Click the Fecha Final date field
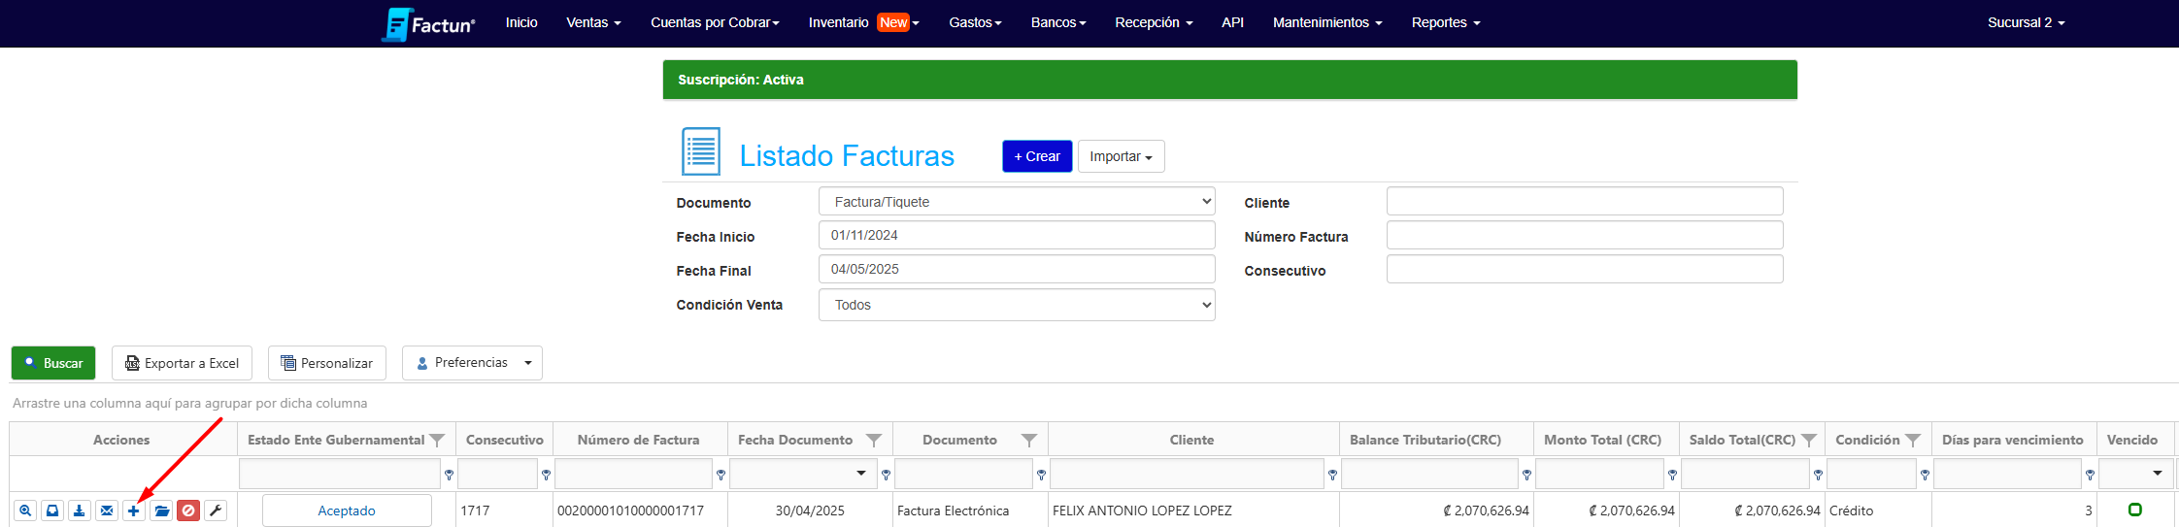Screen dimensions: 2179x527 click(x=1017, y=269)
